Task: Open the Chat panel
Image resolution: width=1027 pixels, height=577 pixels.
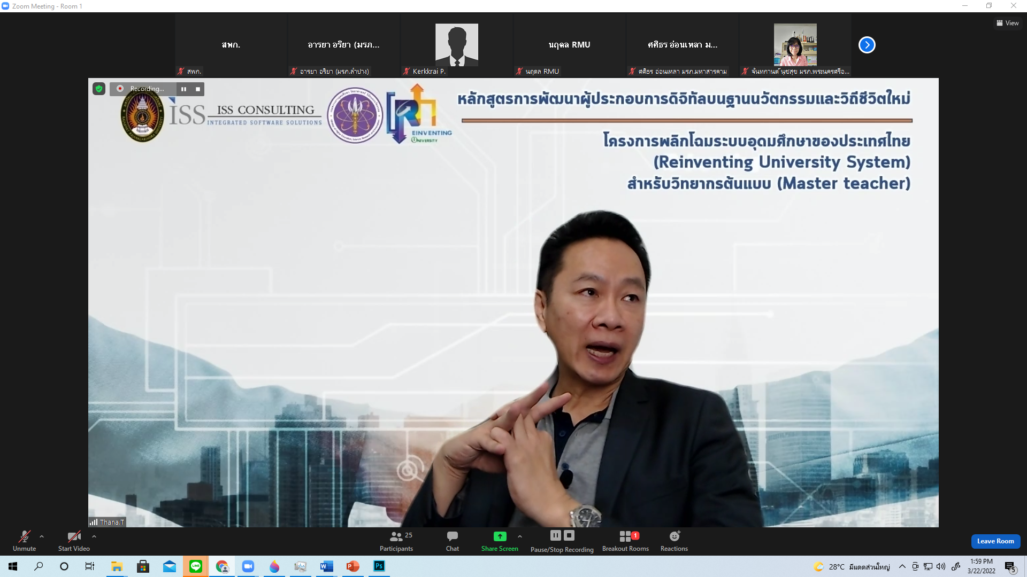Action: click(x=453, y=541)
